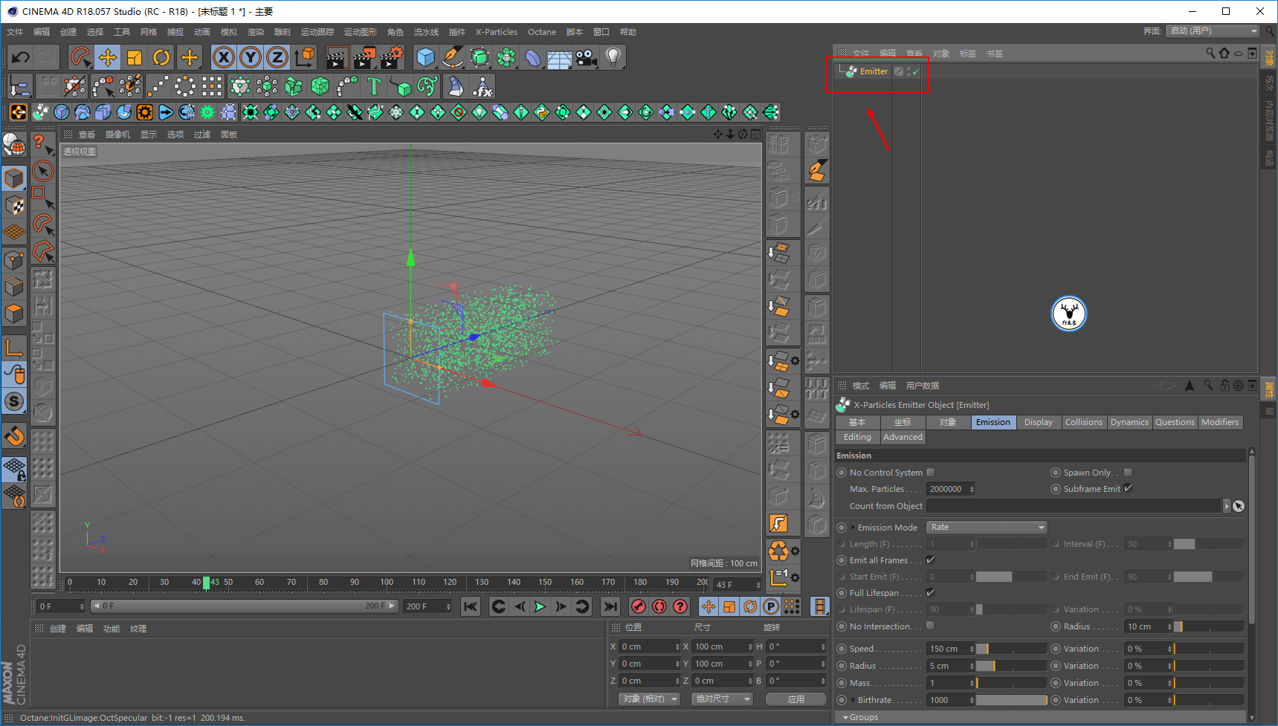Expand Birthrate disclosure triangle
The image size is (1278, 726).
[x=853, y=700]
